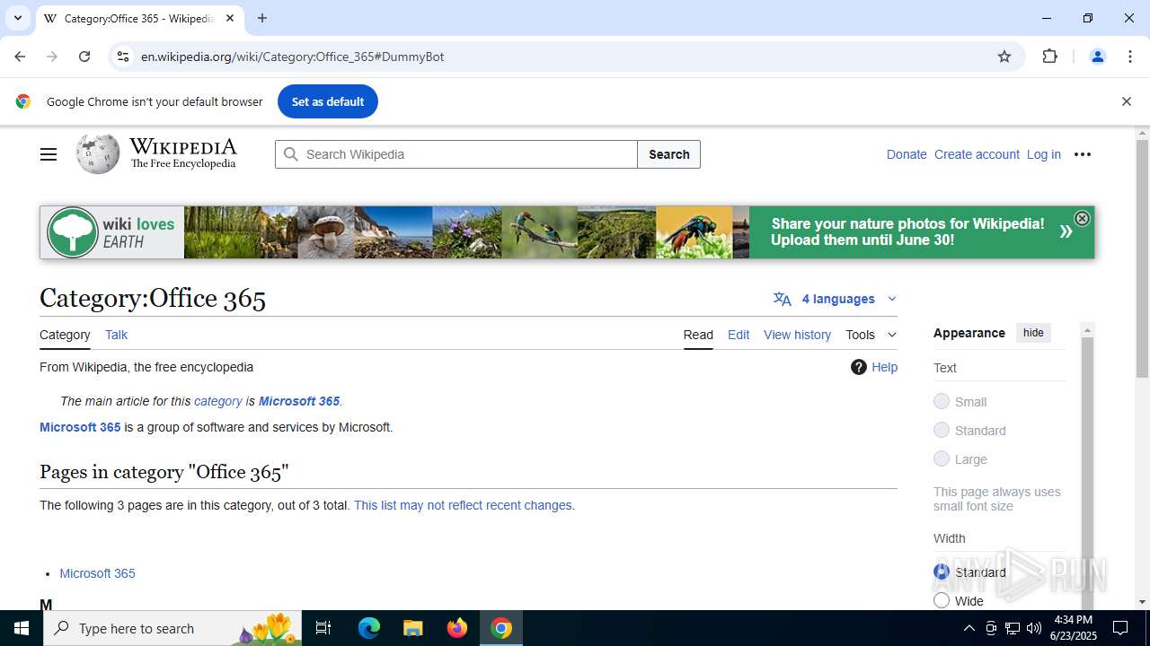Click the Wiki Loves Earth tree logo
This screenshot has height=646, width=1150.
[x=72, y=232]
